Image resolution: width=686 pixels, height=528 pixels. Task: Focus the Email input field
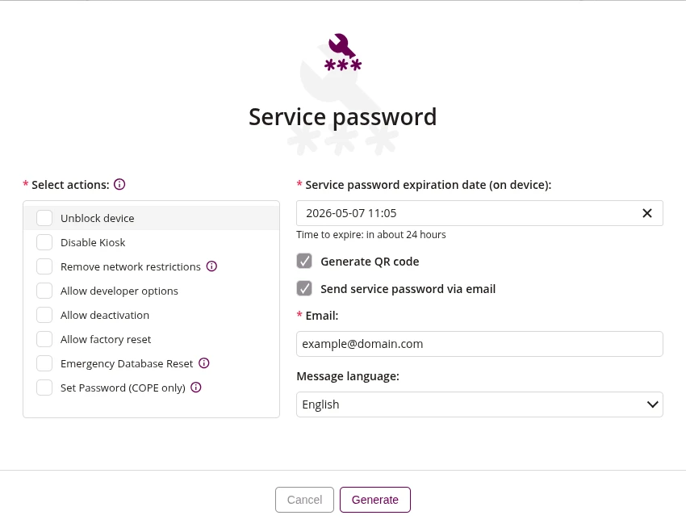pos(479,344)
